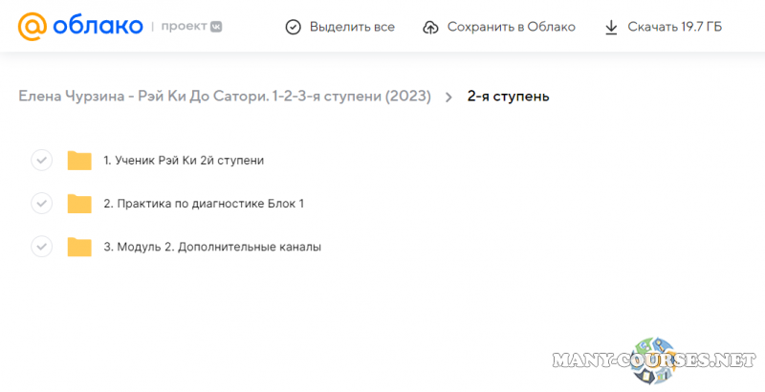Open the folder named 1. Ученик Рэй Ки 2й ступени

(184, 160)
